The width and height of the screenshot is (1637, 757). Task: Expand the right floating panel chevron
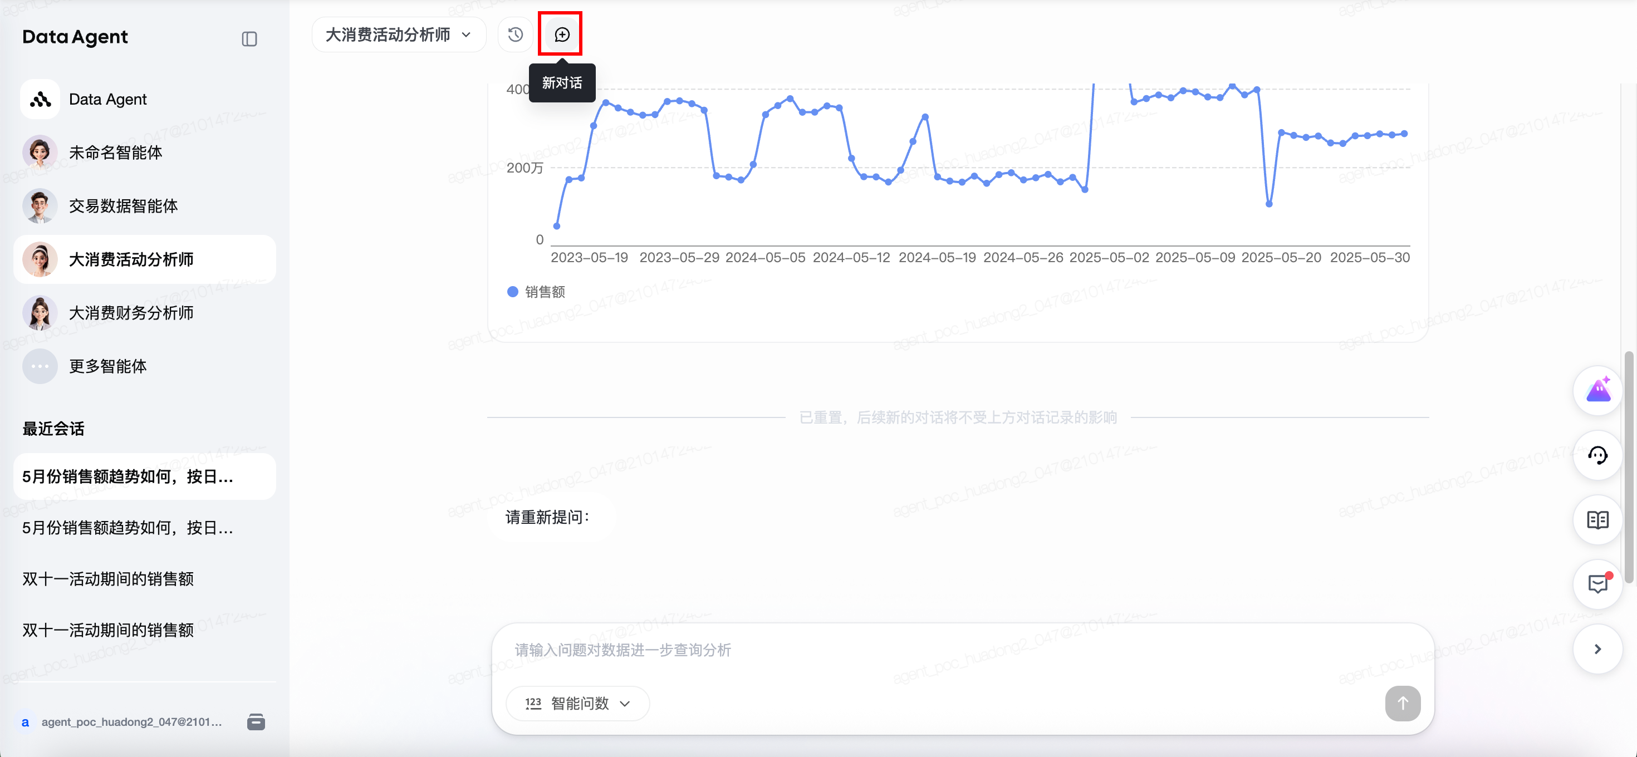[1597, 648]
